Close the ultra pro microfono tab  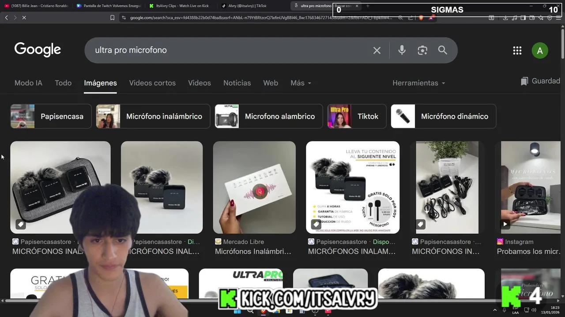pyautogui.click(x=357, y=6)
